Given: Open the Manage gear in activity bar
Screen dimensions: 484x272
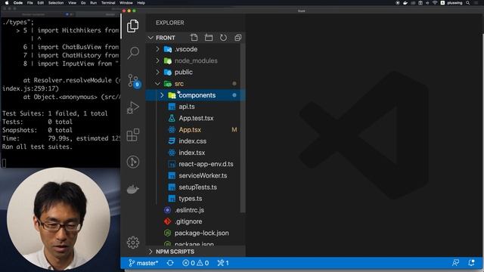Looking at the screenshot, I should 133,243.
